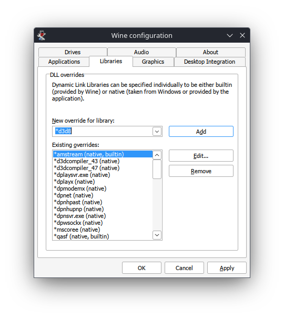Switch to the Audio tab
Image resolution: width=284 pixels, height=318 pixels.
point(141,52)
